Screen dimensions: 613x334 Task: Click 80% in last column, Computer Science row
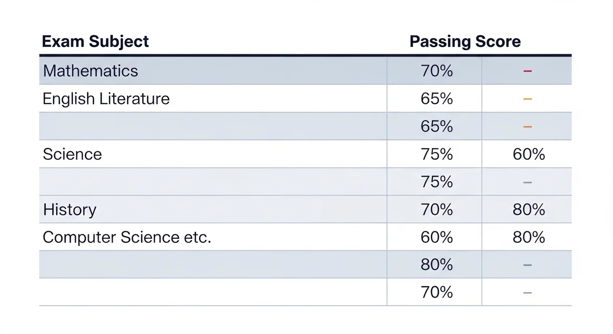coord(528,237)
